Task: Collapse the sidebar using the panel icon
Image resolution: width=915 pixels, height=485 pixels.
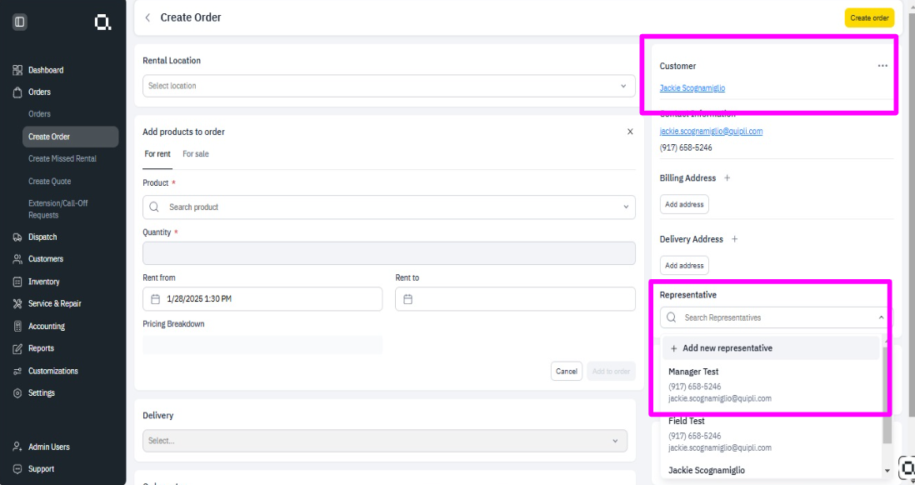Action: [x=19, y=22]
